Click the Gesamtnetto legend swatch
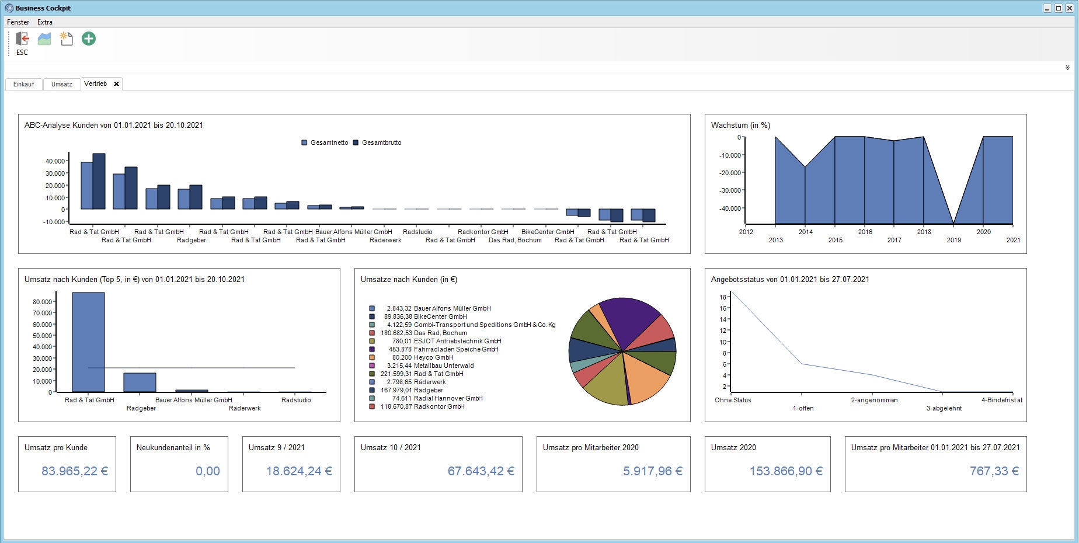Image resolution: width=1079 pixels, height=543 pixels. (x=304, y=142)
